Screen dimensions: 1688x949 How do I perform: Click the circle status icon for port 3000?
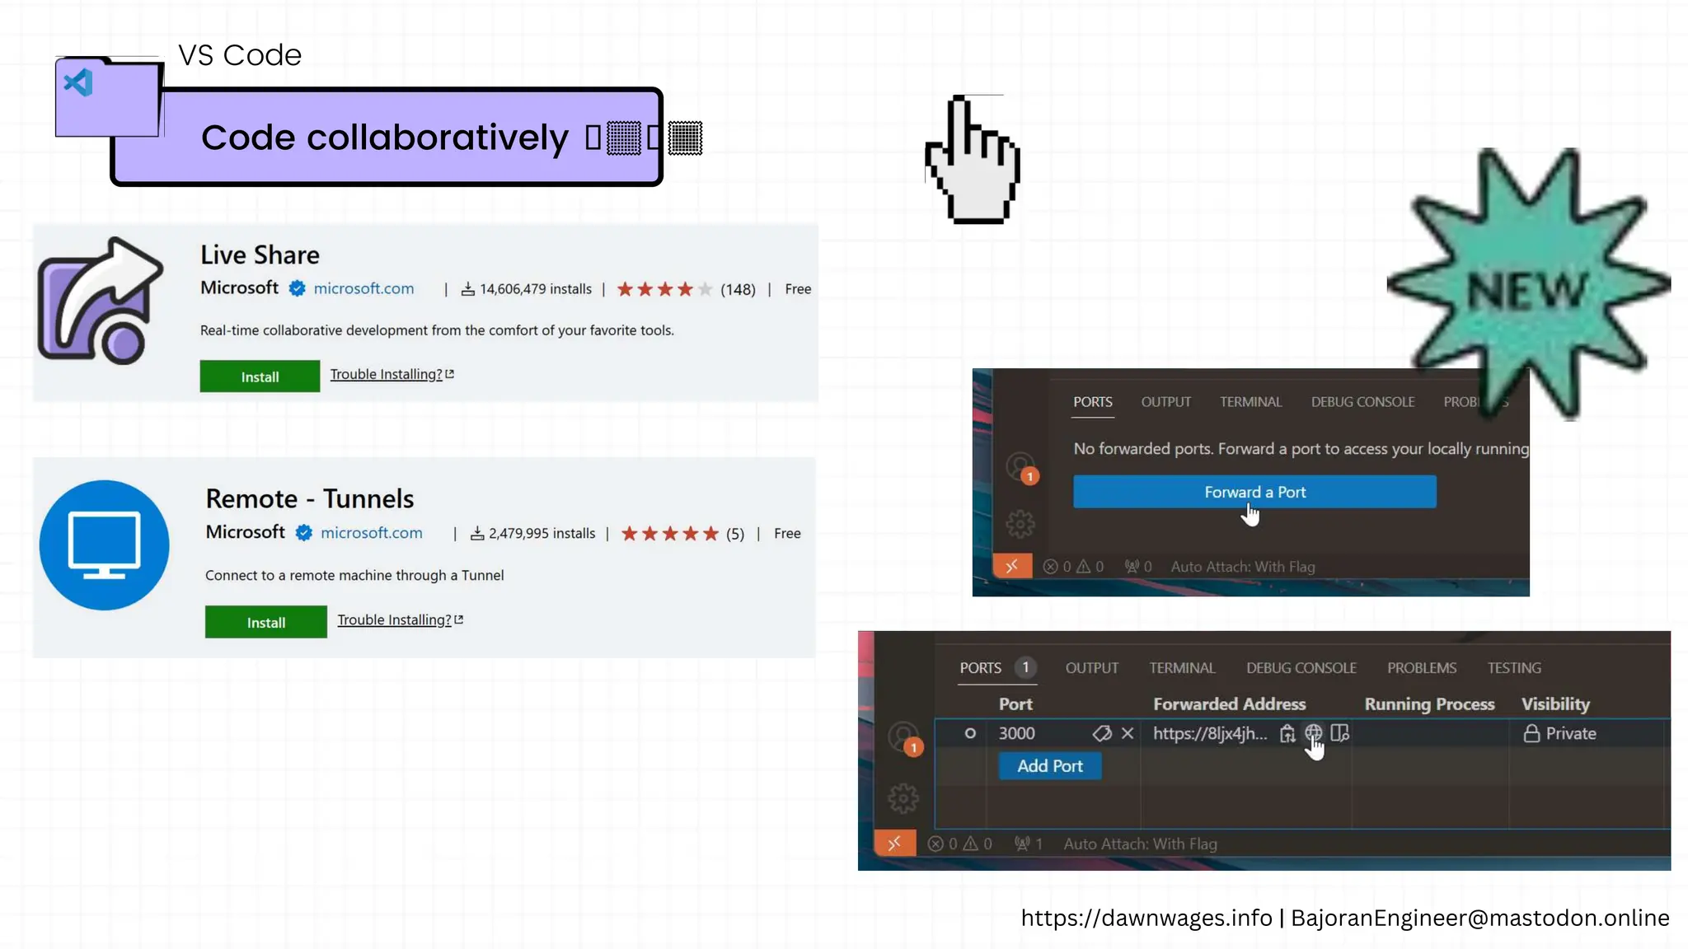(970, 733)
